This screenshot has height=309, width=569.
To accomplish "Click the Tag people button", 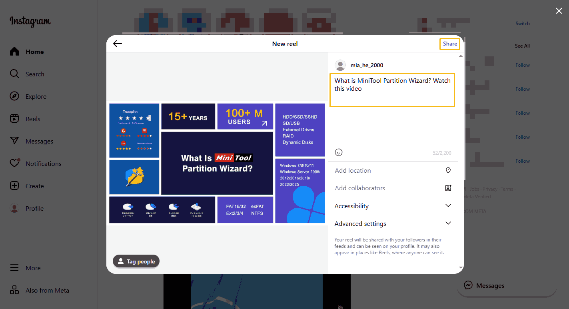I will click(136, 261).
